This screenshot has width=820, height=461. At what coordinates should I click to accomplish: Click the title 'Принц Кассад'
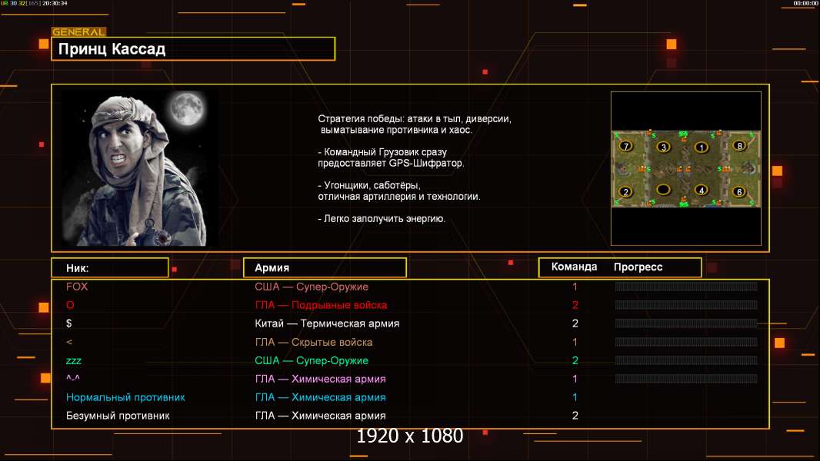[112, 49]
